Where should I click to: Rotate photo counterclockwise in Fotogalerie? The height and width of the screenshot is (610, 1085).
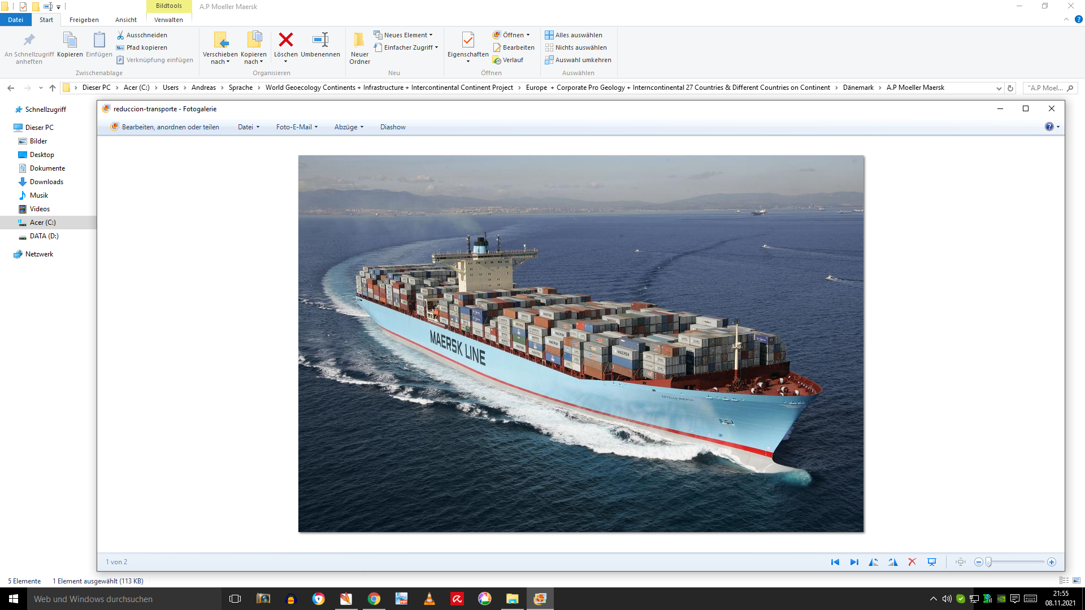click(874, 562)
